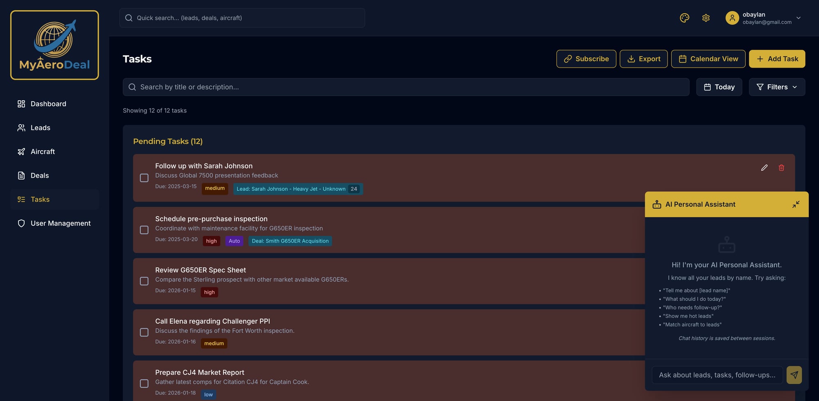Open the Deals sidebar icon
Viewport: 819px width, 401px height.
pyautogui.click(x=21, y=175)
